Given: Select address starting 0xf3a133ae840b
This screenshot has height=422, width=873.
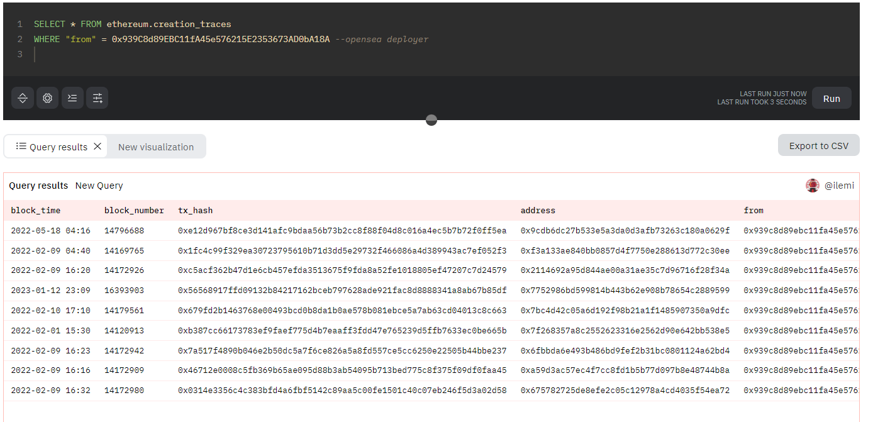Looking at the screenshot, I should [625, 251].
